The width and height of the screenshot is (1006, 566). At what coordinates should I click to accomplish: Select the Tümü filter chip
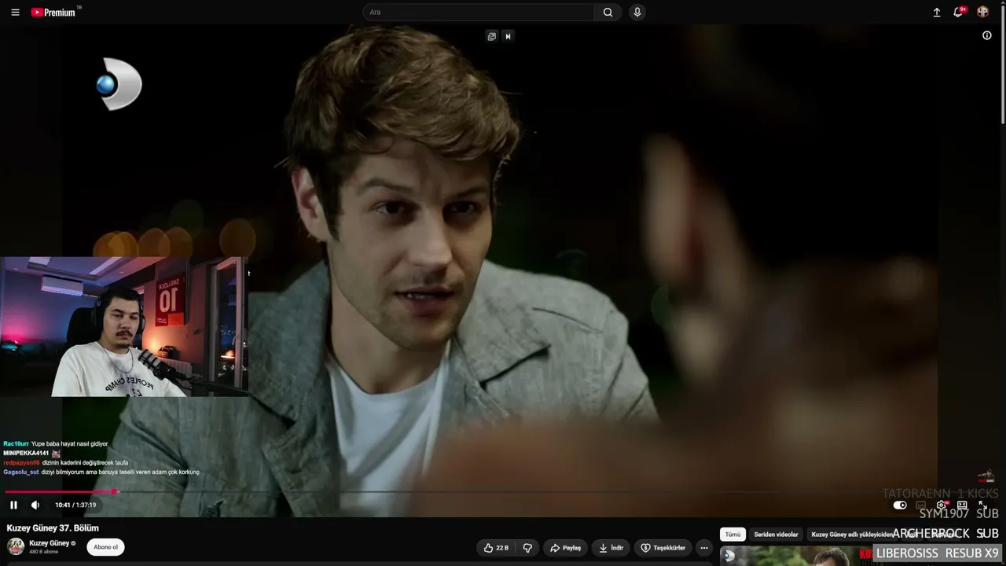[x=732, y=535]
